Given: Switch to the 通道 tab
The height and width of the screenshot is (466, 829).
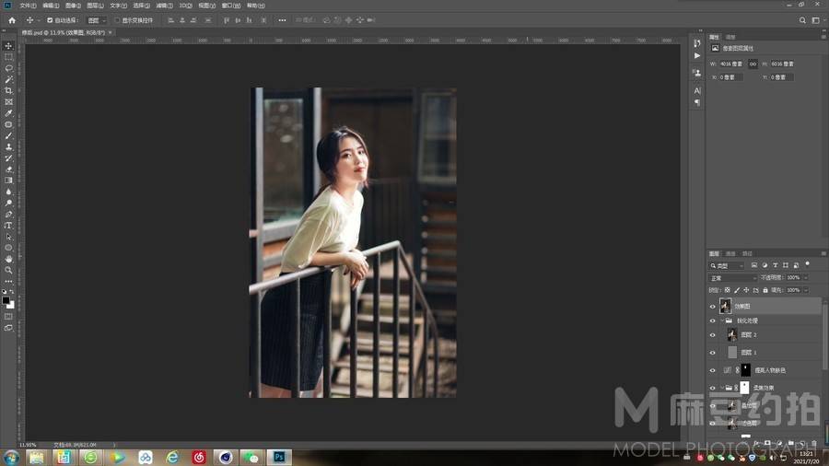Looking at the screenshot, I should tap(730, 253).
